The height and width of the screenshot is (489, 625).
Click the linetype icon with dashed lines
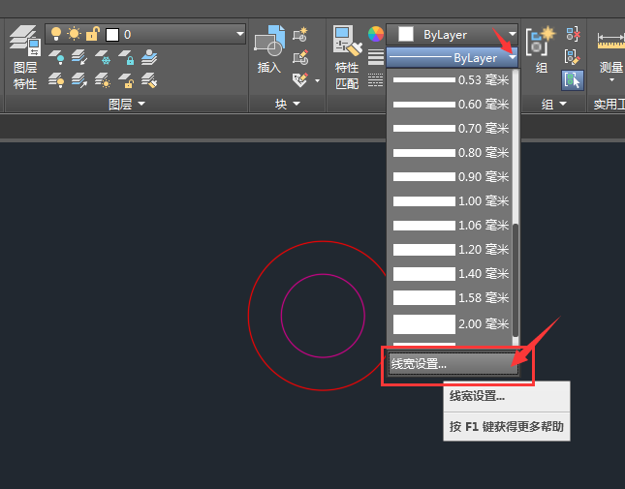(375, 79)
